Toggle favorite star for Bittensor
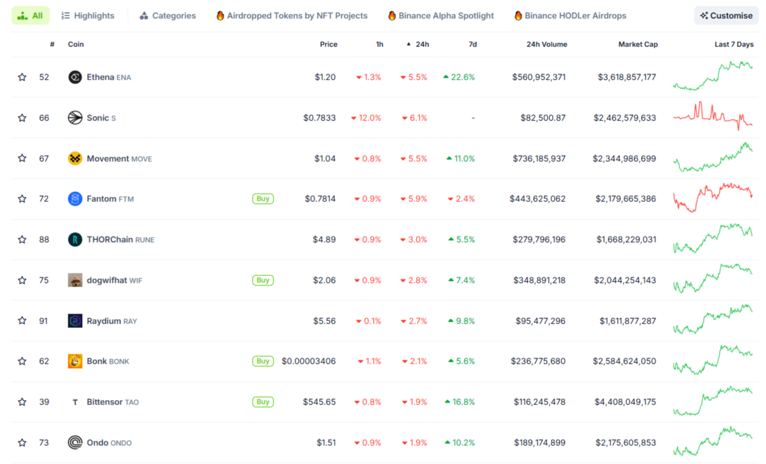Image resolution: width=766 pixels, height=464 pixels. click(22, 402)
